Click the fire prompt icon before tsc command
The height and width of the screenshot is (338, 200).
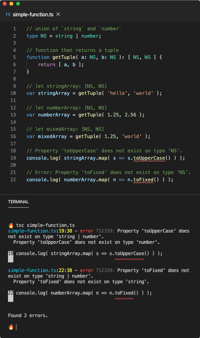(x=11, y=226)
